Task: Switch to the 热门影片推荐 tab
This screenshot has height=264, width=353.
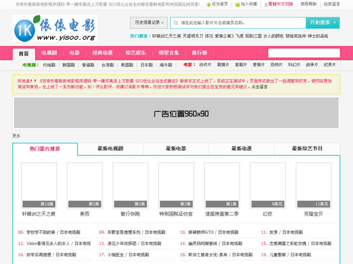Action: [45, 149]
